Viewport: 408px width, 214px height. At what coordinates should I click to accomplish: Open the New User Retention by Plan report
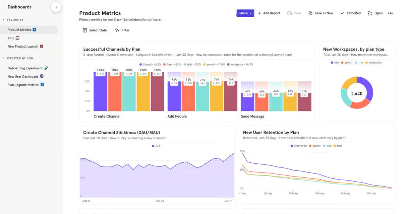click(x=271, y=132)
